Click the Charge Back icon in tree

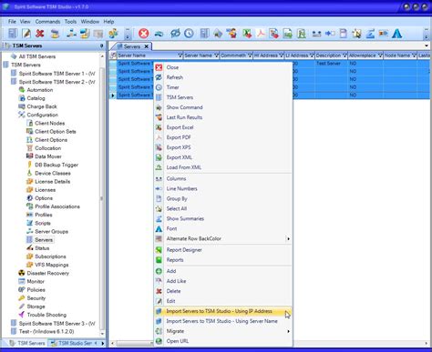22,106
